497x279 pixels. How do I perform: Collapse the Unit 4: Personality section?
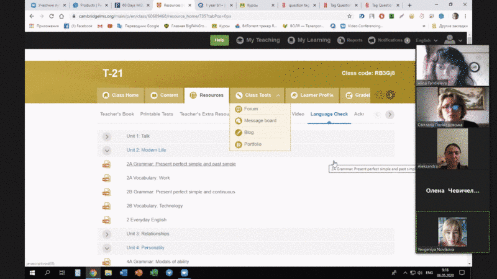pyautogui.click(x=107, y=247)
